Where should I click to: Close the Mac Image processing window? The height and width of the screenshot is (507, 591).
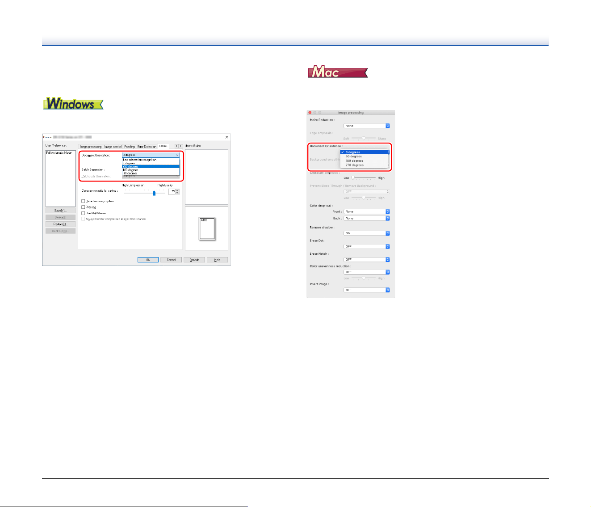coord(310,113)
